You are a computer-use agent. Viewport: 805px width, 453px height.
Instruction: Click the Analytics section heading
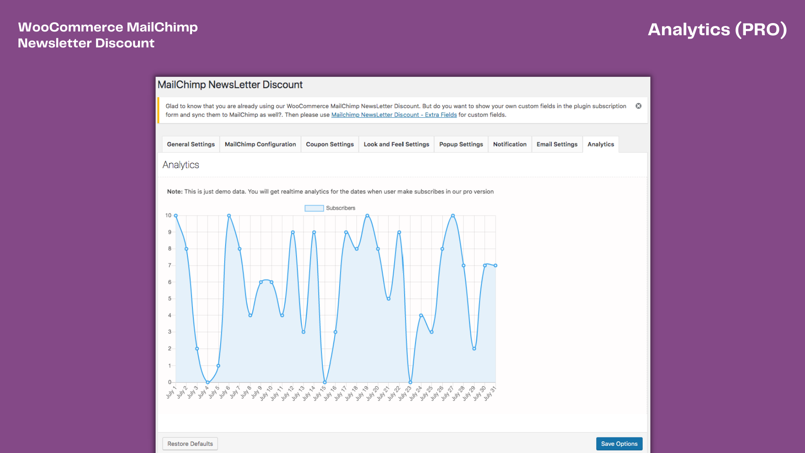tap(181, 165)
